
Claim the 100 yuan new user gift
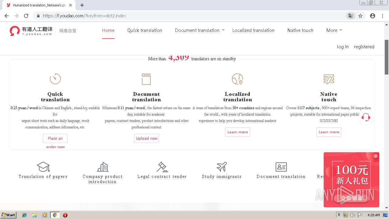352,198
